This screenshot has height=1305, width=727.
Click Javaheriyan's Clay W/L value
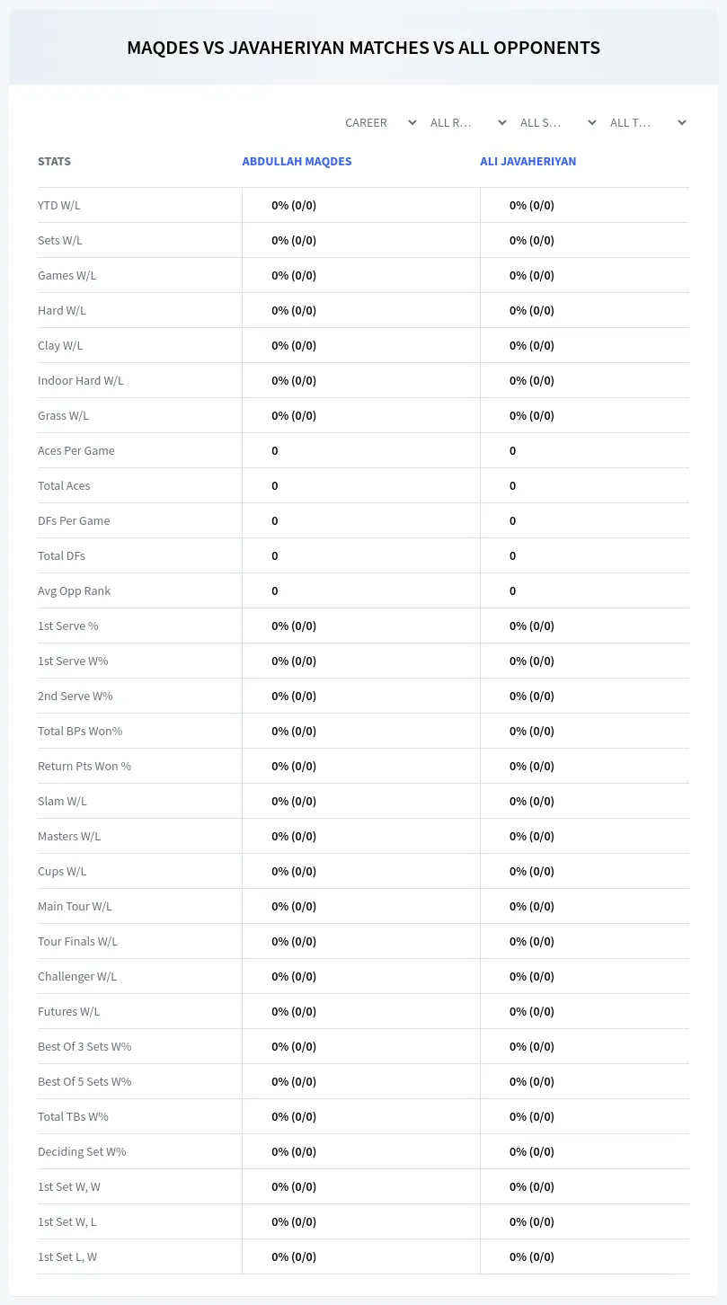pyautogui.click(x=532, y=345)
